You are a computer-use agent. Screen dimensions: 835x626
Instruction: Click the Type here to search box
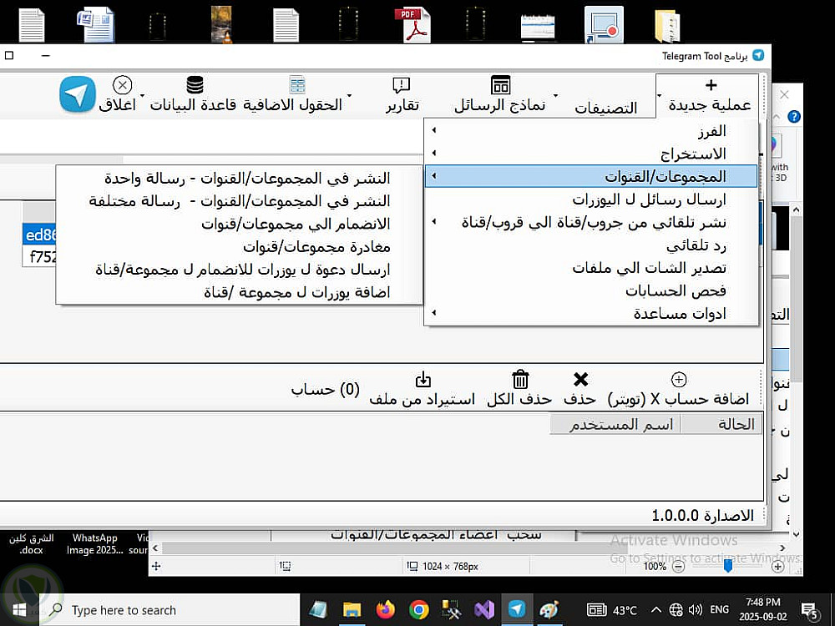coord(170,610)
